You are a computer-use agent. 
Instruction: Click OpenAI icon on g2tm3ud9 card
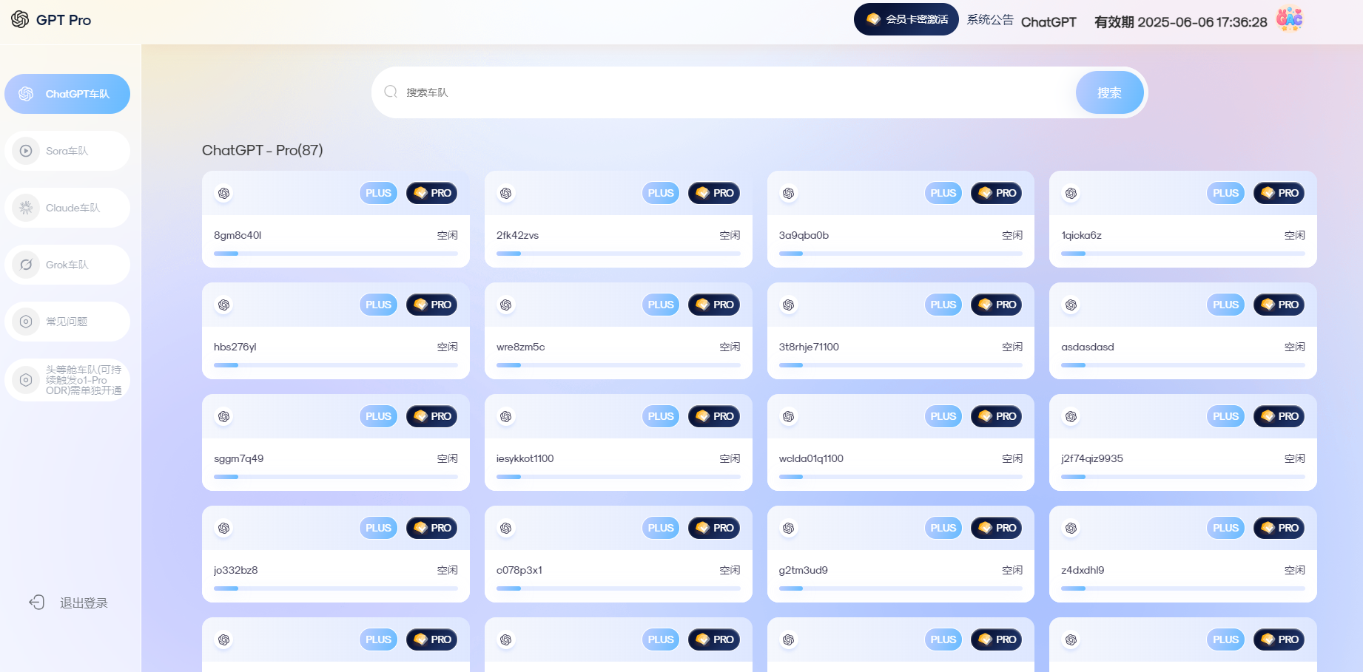(789, 528)
